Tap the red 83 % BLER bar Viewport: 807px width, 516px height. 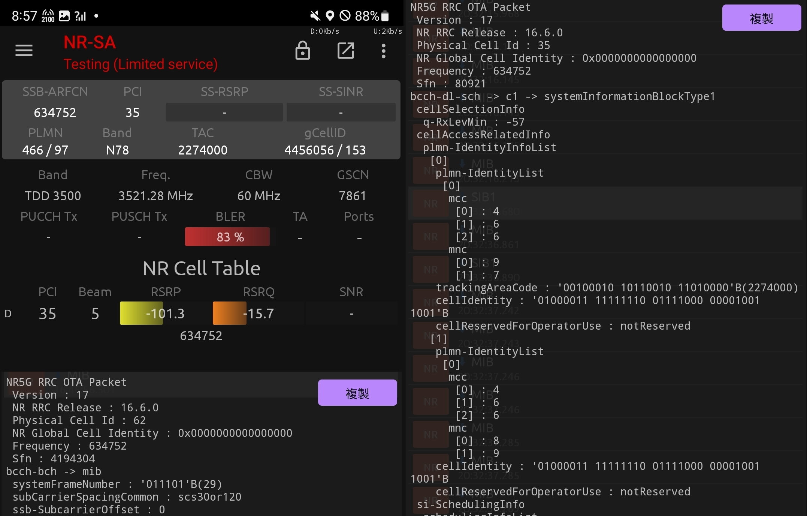[227, 237]
